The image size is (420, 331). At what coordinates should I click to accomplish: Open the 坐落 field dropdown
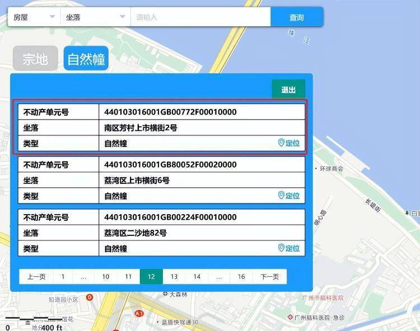(96, 17)
